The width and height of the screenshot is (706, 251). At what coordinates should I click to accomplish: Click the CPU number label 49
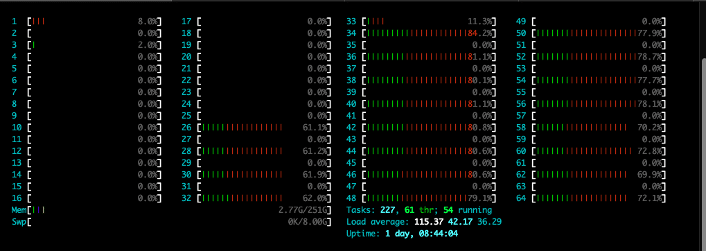[x=522, y=21]
